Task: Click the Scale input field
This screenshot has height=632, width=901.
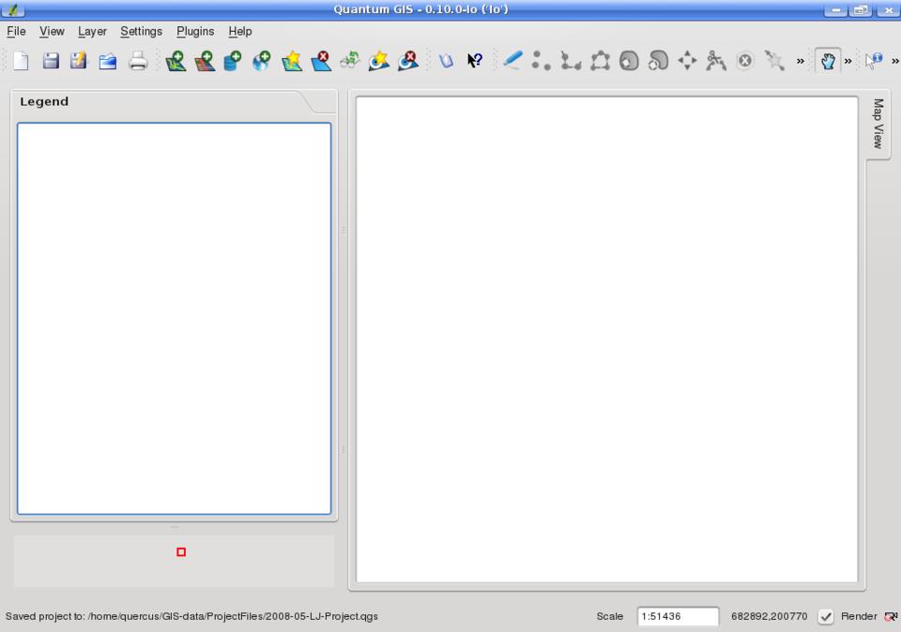Action: pos(678,616)
